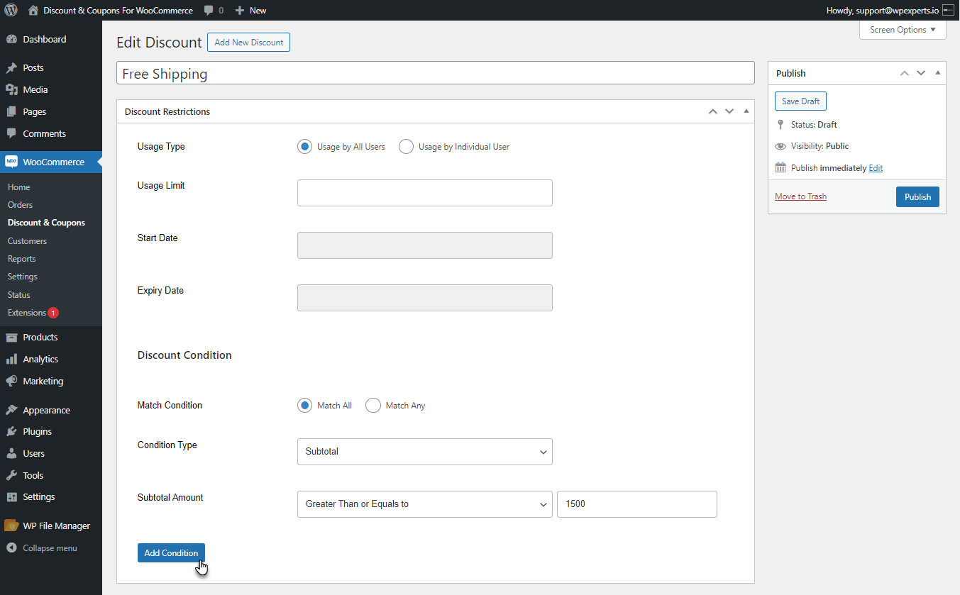Select Usage by Individual User radio

406,147
